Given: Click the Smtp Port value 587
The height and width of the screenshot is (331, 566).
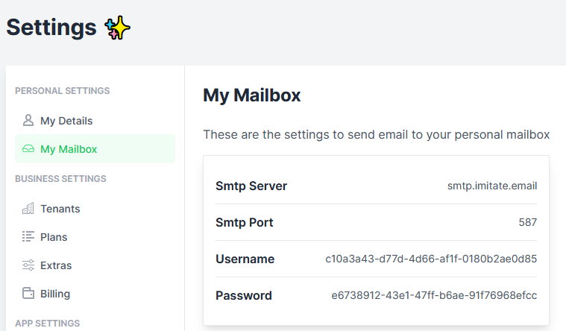Looking at the screenshot, I should tap(528, 222).
